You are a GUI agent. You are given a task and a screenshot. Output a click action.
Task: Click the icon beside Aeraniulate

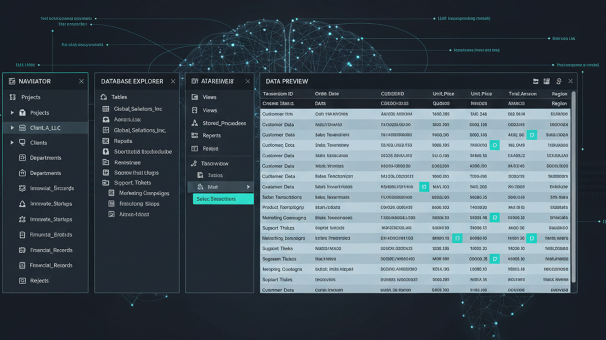106,120
